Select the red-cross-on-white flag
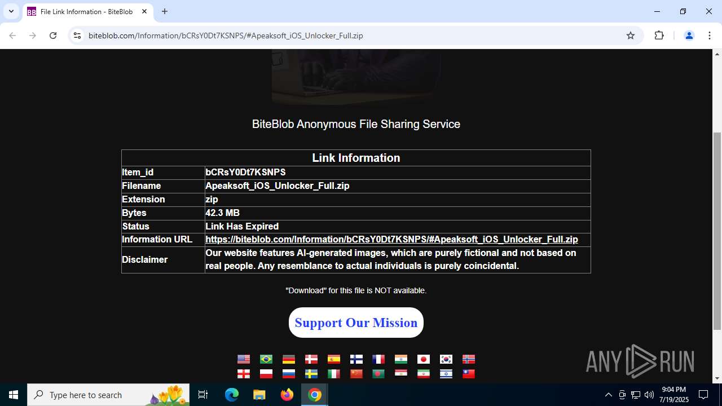Image resolution: width=722 pixels, height=406 pixels. (x=244, y=374)
